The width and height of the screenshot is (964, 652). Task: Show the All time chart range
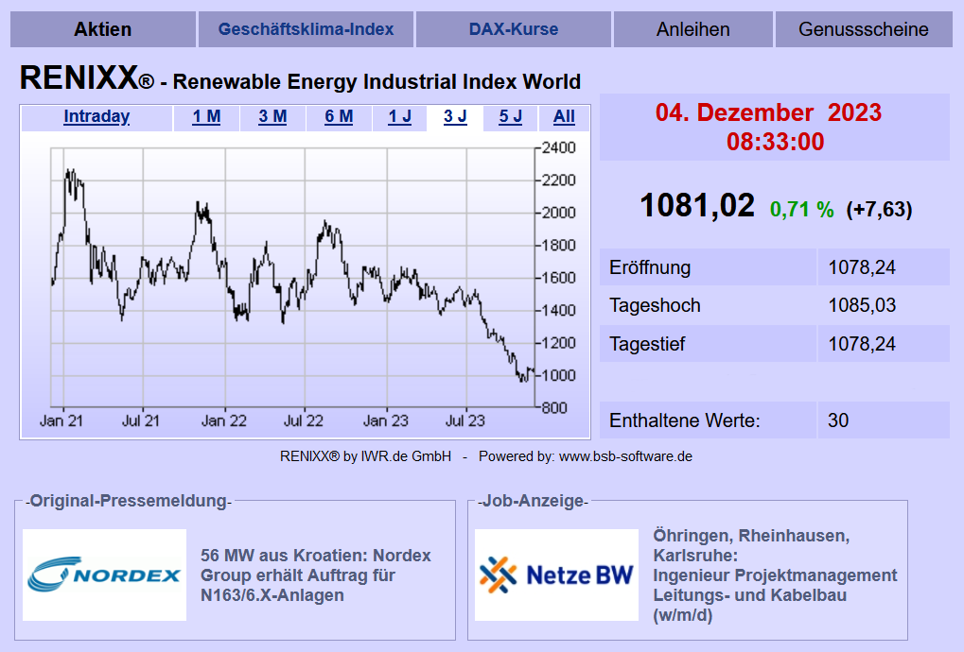pos(564,117)
